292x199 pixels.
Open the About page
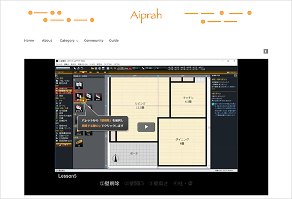(x=47, y=41)
